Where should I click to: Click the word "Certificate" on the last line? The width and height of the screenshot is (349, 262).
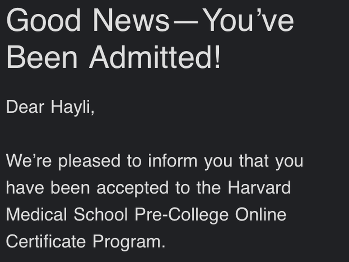[x=46, y=241]
